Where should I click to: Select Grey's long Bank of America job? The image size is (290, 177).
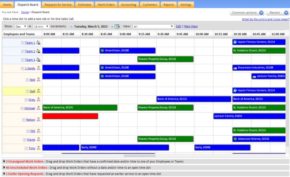pos(194,99)
